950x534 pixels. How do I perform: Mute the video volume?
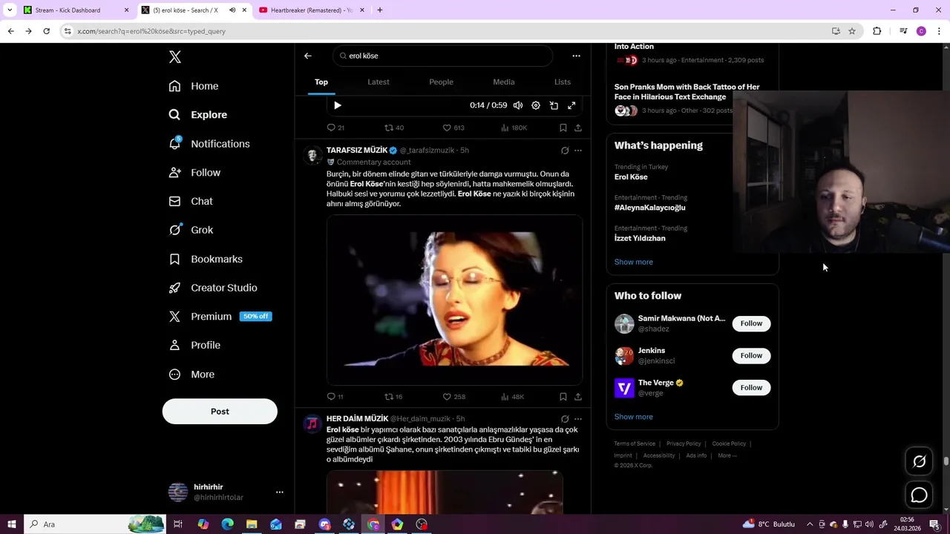(518, 105)
